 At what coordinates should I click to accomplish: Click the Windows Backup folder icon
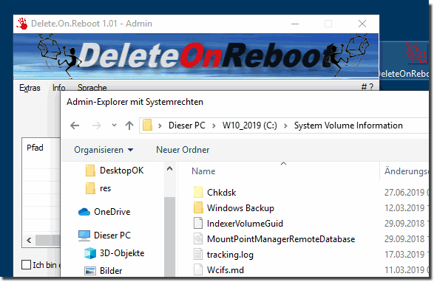pyautogui.click(x=198, y=207)
